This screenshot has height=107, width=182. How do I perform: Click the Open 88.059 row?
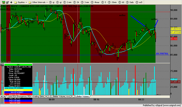point(18,80)
